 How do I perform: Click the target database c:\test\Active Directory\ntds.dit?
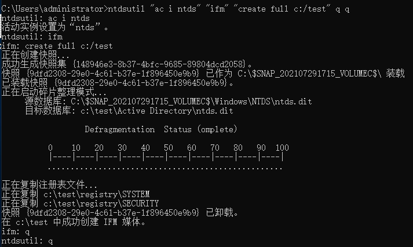(x=157, y=111)
